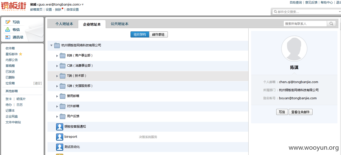Click the 铜板街 logo
Image resolution: width=341 pixels, height=155 pixels.
pos(14,7)
